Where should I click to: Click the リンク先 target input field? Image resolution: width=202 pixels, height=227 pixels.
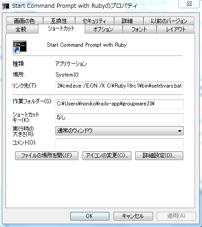120,86
